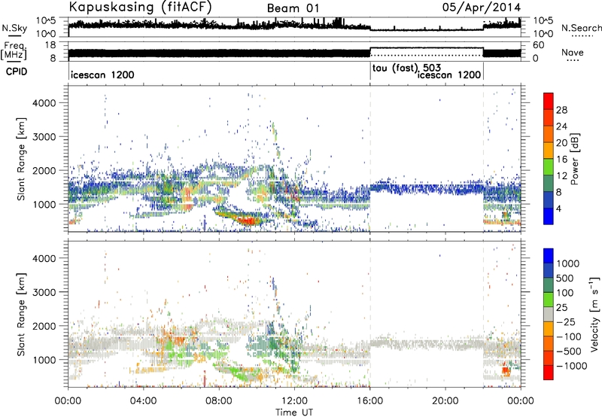This screenshot has width=602, height=417.
Task: Click the '28' tick on Power scale
Action: click(561, 110)
